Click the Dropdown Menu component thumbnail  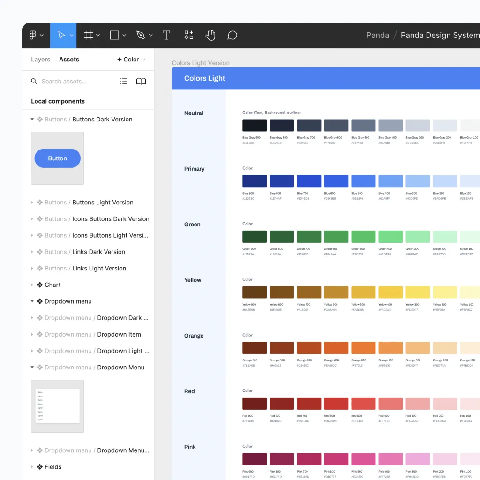[x=57, y=406]
